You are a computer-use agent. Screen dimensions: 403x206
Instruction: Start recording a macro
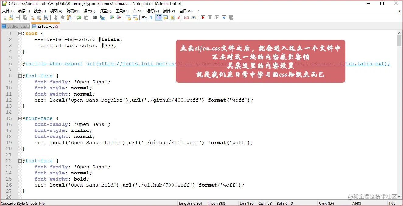click(x=203, y=18)
